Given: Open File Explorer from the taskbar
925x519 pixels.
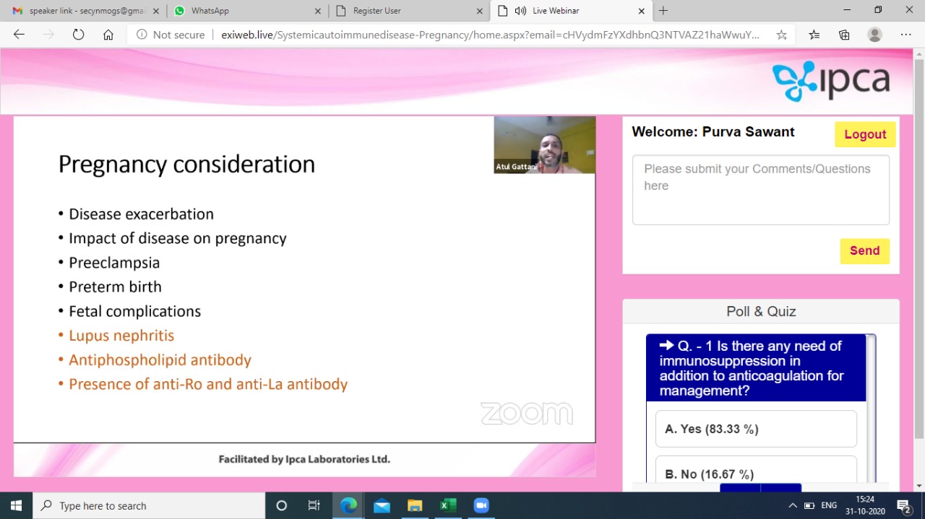Looking at the screenshot, I should pos(415,505).
